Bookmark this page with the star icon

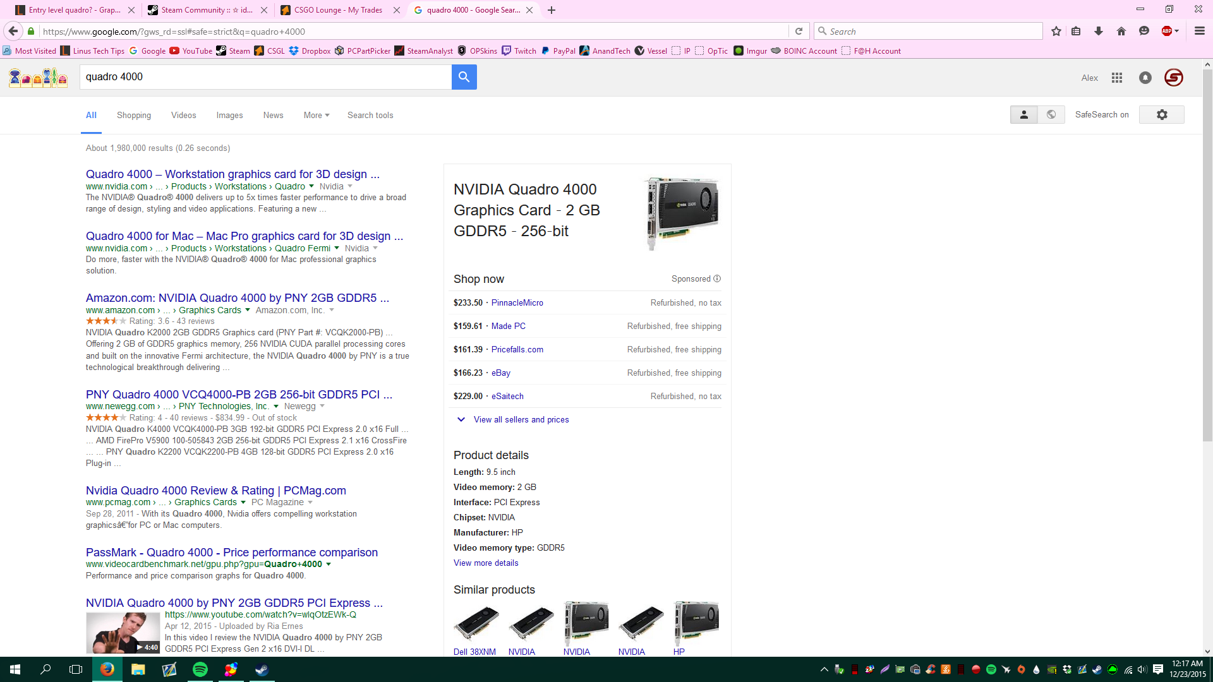pyautogui.click(x=1056, y=31)
